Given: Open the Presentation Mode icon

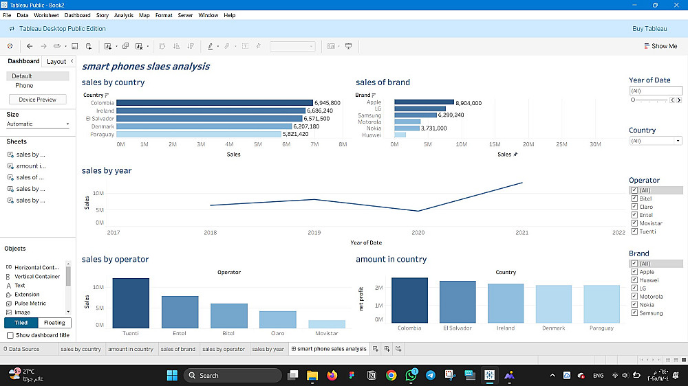Looking at the screenshot, I should 348,46.
